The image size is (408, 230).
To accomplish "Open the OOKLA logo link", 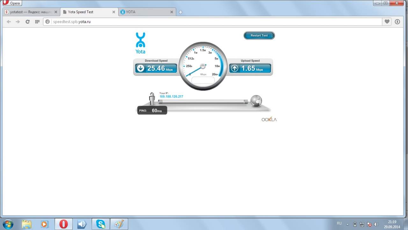I will click(x=269, y=119).
